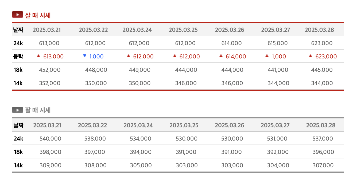Click the red 623,000 value in the 등락 row
357x184 pixels.
point(326,57)
